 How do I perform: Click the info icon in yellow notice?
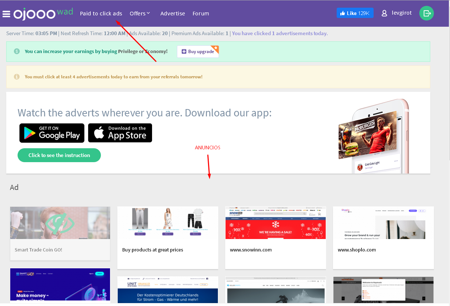pos(17,77)
